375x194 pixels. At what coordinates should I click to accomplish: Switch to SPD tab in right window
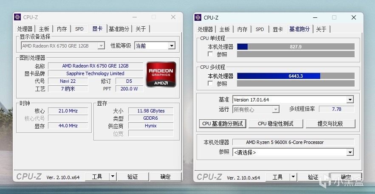click(260, 29)
